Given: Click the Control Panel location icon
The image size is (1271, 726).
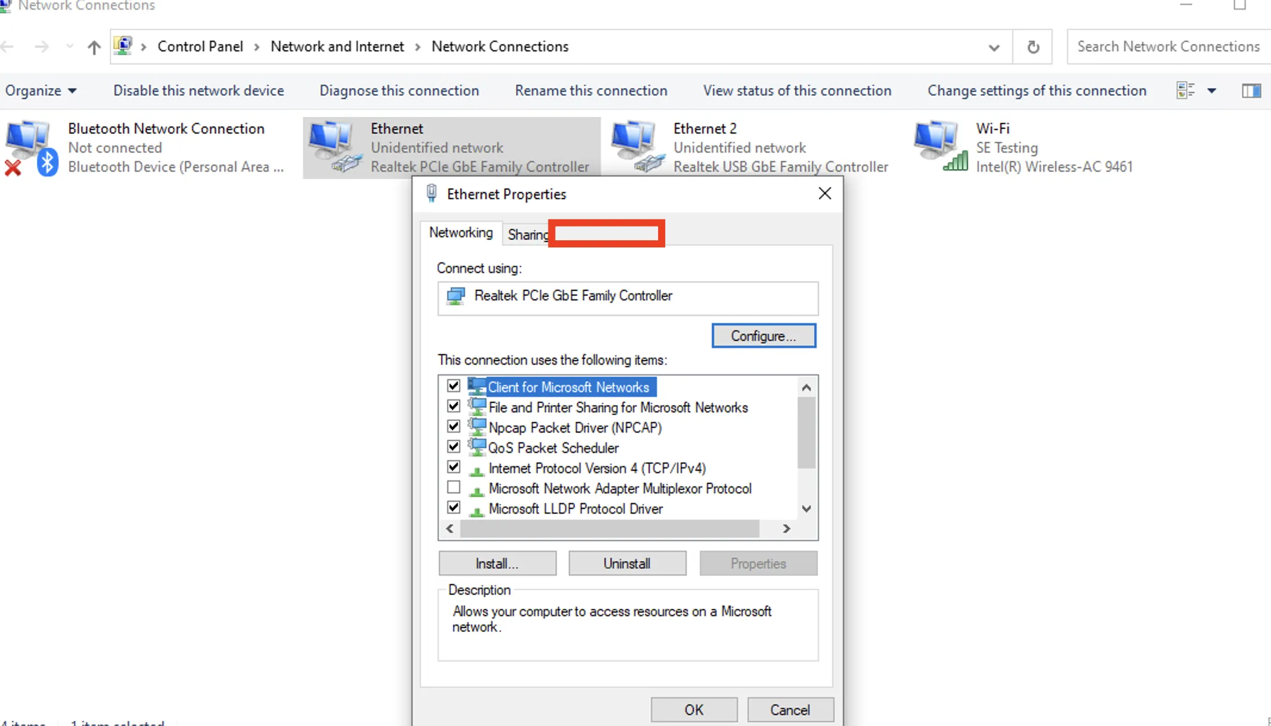Looking at the screenshot, I should (123, 46).
